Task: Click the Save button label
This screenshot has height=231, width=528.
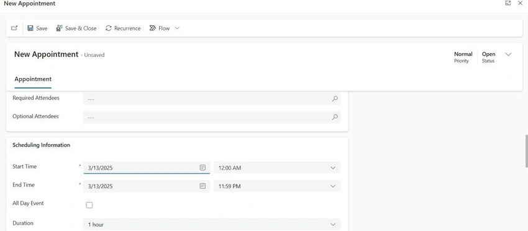Action: point(42,28)
